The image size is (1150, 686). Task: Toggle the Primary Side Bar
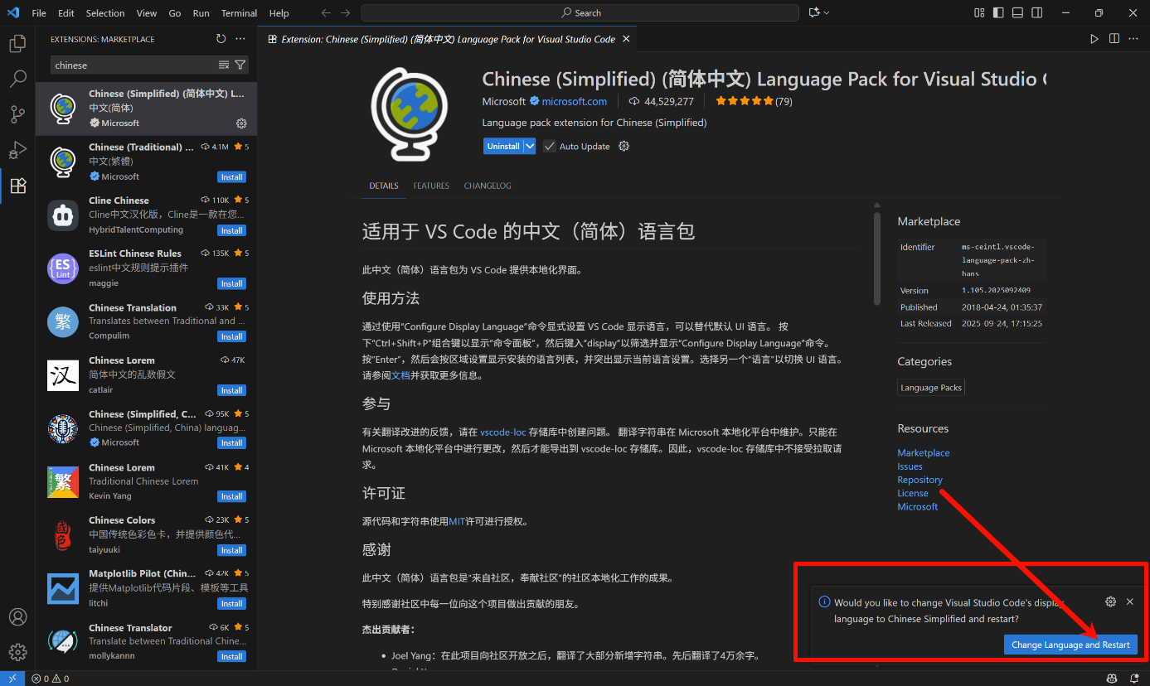click(x=1000, y=12)
